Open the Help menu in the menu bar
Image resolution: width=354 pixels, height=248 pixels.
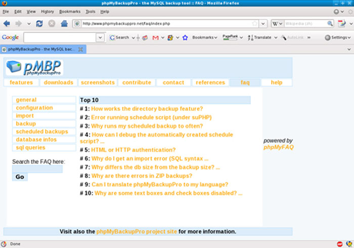pos(105,12)
